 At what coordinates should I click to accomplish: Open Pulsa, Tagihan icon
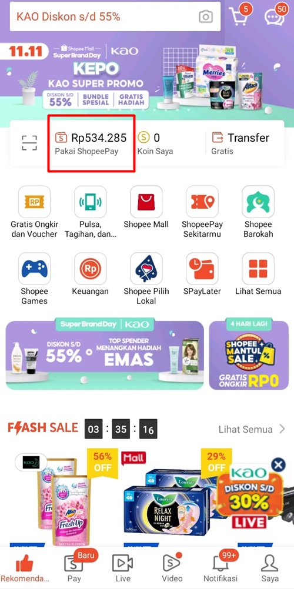tap(90, 202)
